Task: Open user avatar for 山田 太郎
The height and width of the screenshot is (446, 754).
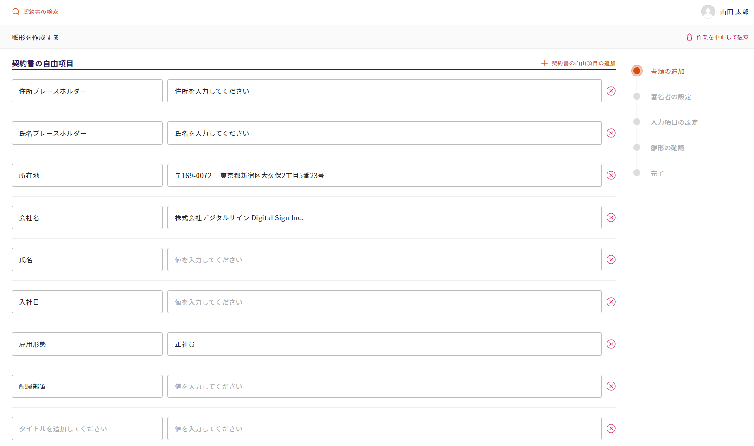Action: (x=708, y=12)
